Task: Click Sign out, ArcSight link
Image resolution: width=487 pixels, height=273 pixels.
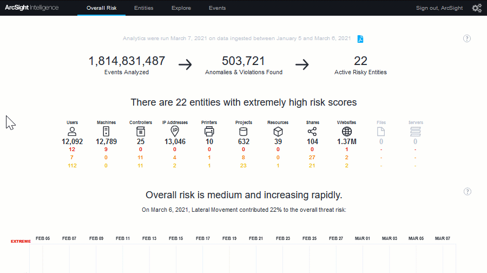Action: [x=440, y=8]
